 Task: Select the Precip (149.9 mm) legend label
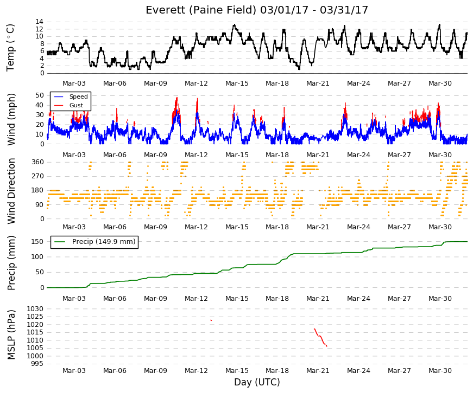[x=104, y=242]
